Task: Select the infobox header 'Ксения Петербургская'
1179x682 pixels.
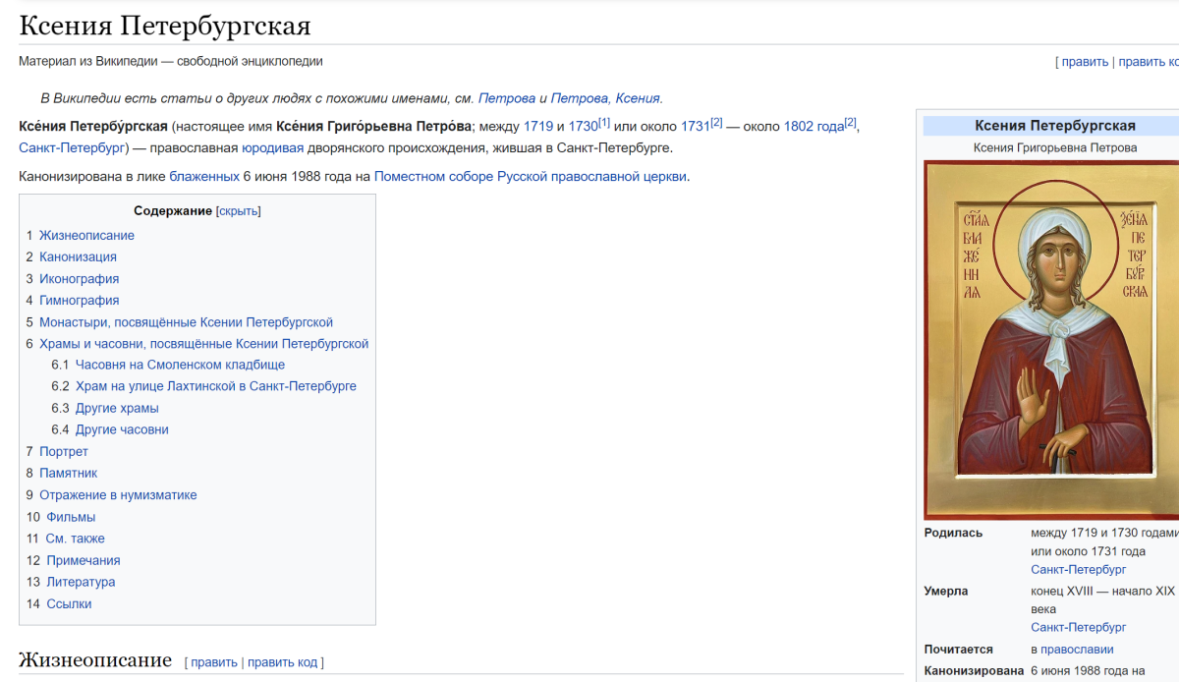Action: point(1055,126)
